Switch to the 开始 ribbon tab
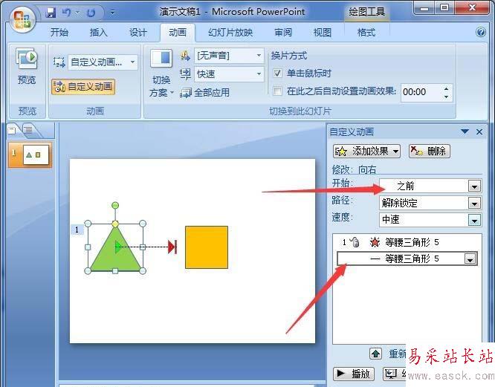 [x=59, y=32]
